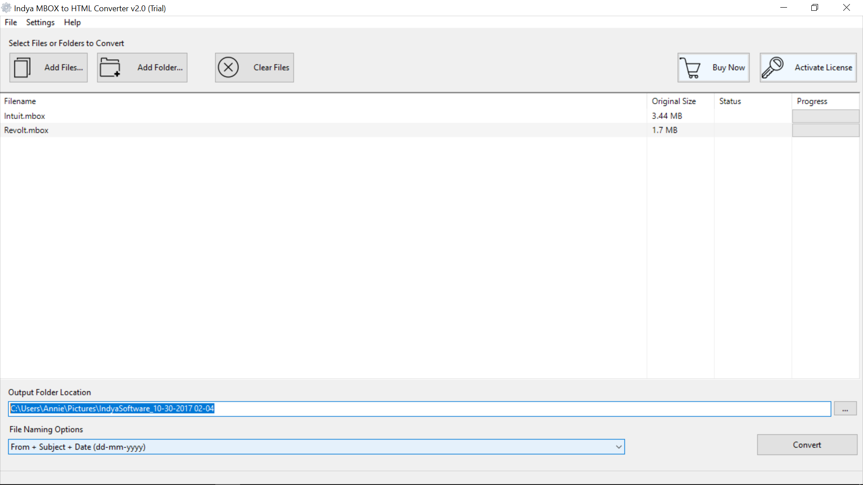The height and width of the screenshot is (485, 863).
Task: Click the Original Size column header
Action: tap(681, 101)
